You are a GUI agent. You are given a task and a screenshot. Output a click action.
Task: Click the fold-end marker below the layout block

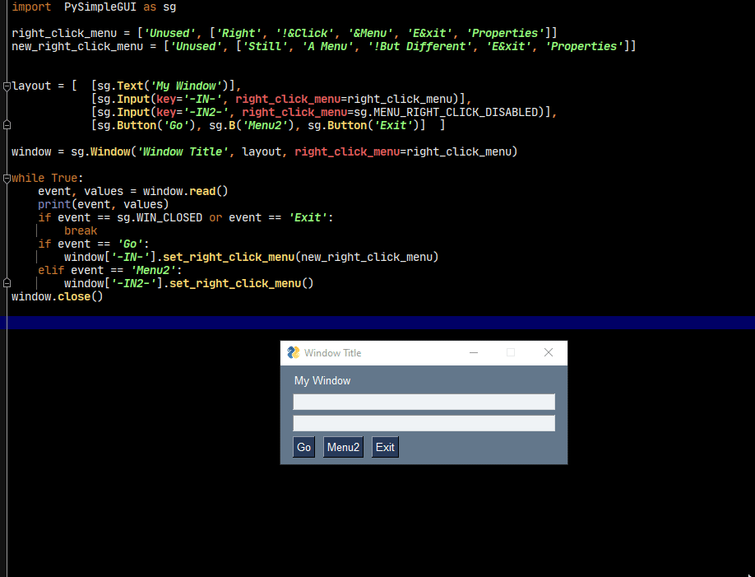[5, 124]
